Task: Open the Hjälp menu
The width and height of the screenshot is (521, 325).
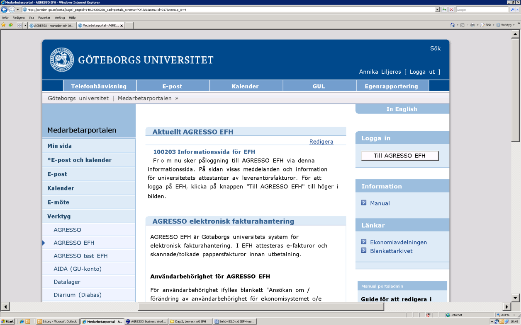Action: (72, 18)
